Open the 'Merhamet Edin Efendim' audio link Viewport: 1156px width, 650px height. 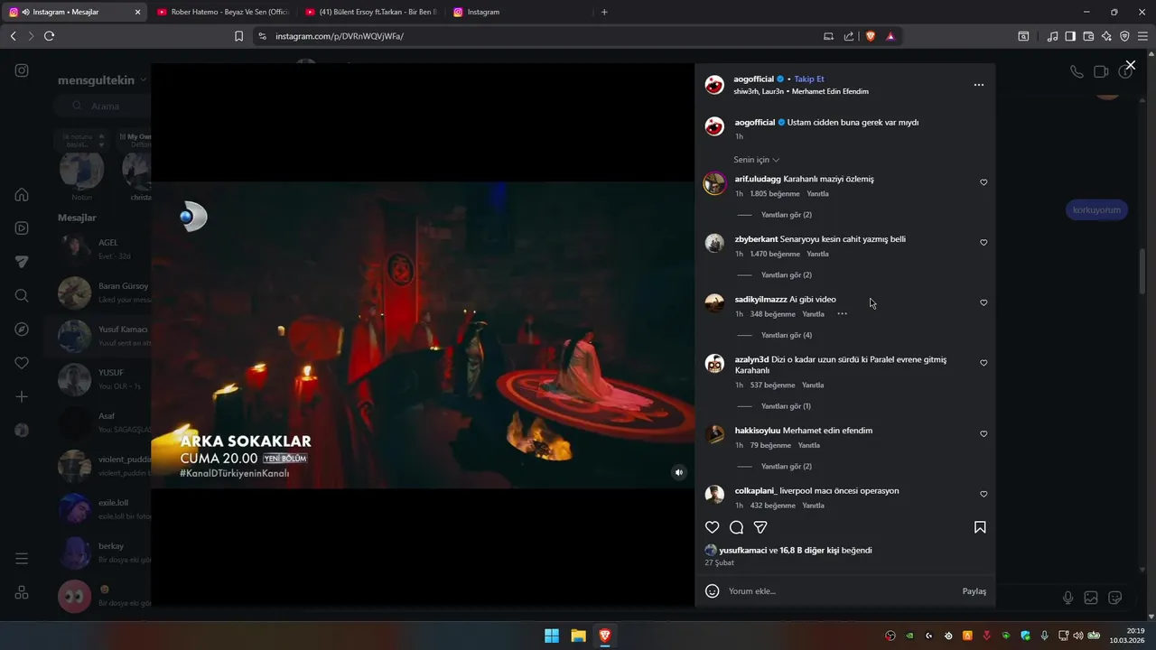pyautogui.click(x=830, y=92)
